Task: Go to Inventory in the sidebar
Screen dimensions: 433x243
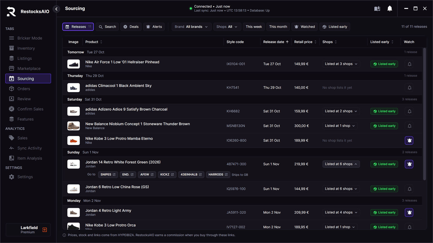Action: tap(28, 48)
